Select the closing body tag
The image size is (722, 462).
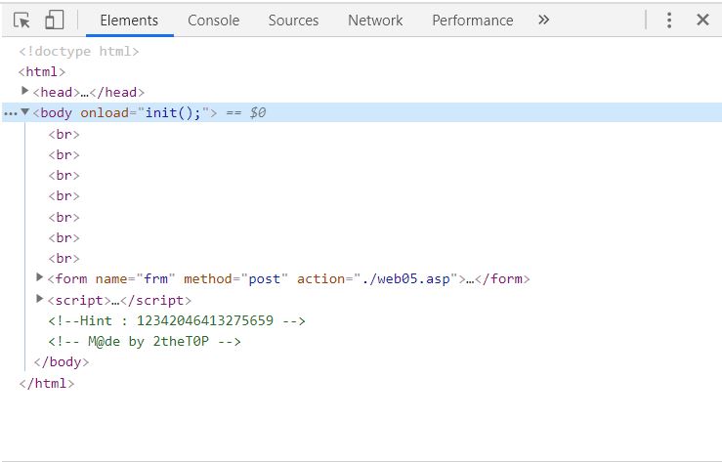62,361
